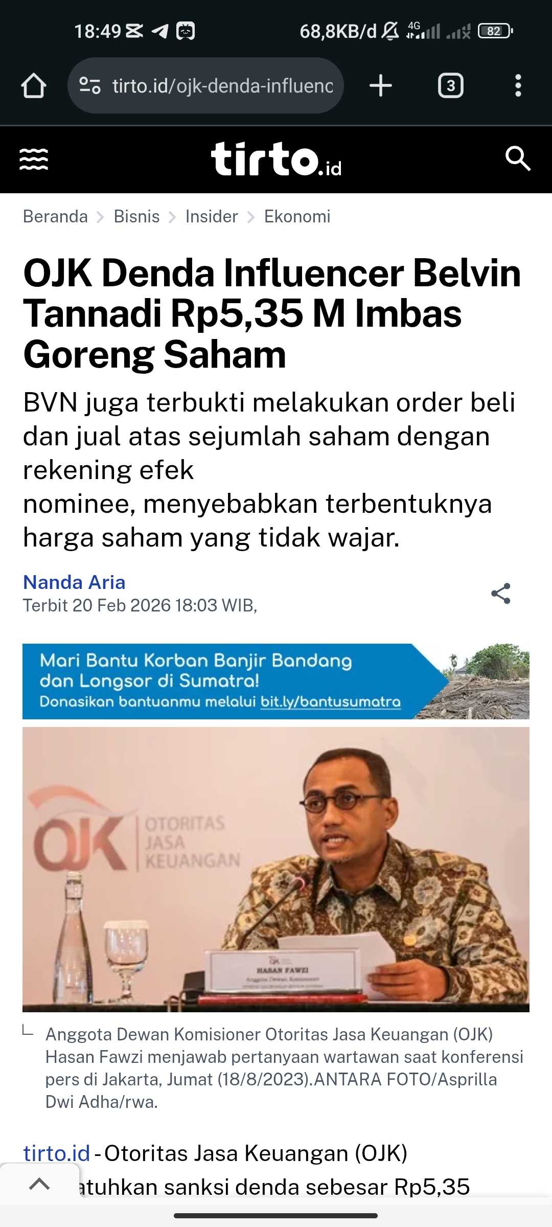Viewport: 552px width, 1227px height.
Task: Open tab switcher showing 3 tabs
Action: coord(451,86)
